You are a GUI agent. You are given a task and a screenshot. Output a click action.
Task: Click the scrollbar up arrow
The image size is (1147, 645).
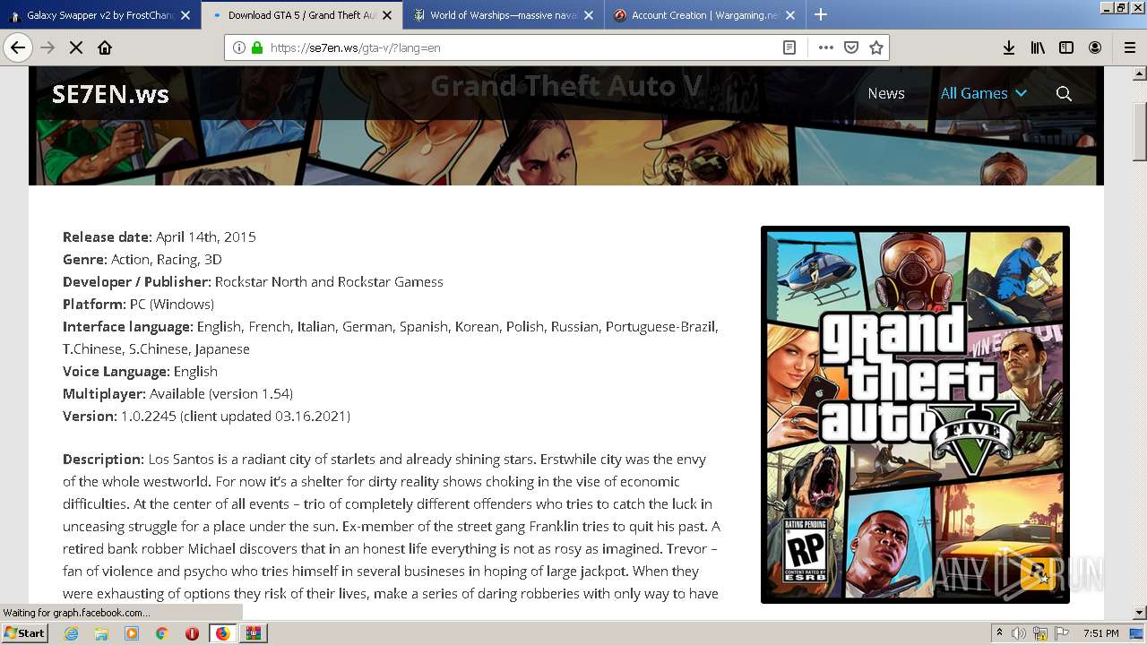pyautogui.click(x=1140, y=73)
